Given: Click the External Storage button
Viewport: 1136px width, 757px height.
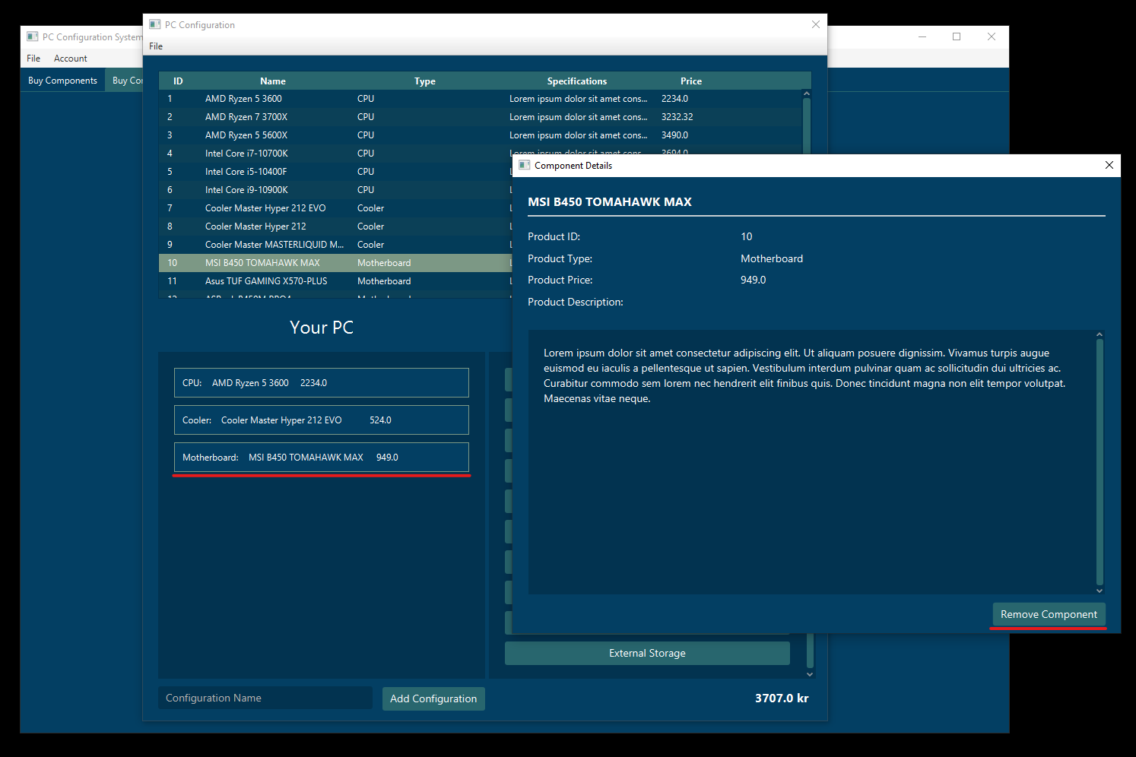Looking at the screenshot, I should coord(647,653).
